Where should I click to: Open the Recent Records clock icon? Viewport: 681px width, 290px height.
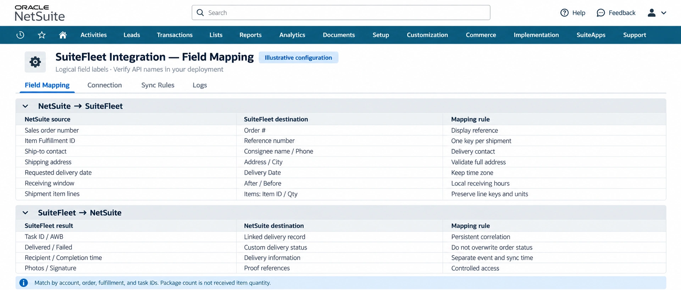[20, 35]
